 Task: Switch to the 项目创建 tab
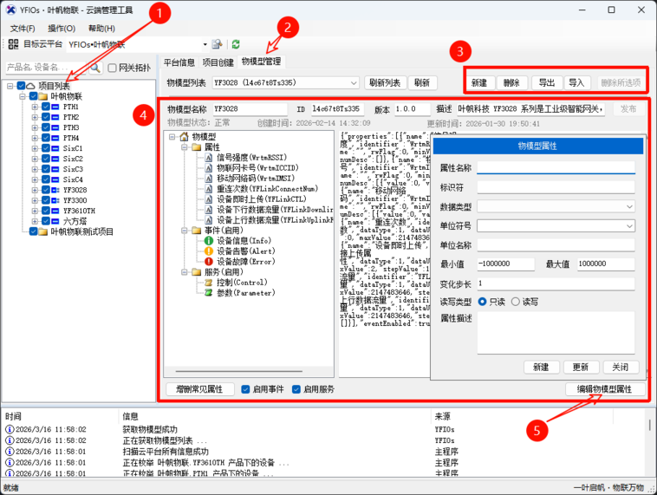click(218, 62)
